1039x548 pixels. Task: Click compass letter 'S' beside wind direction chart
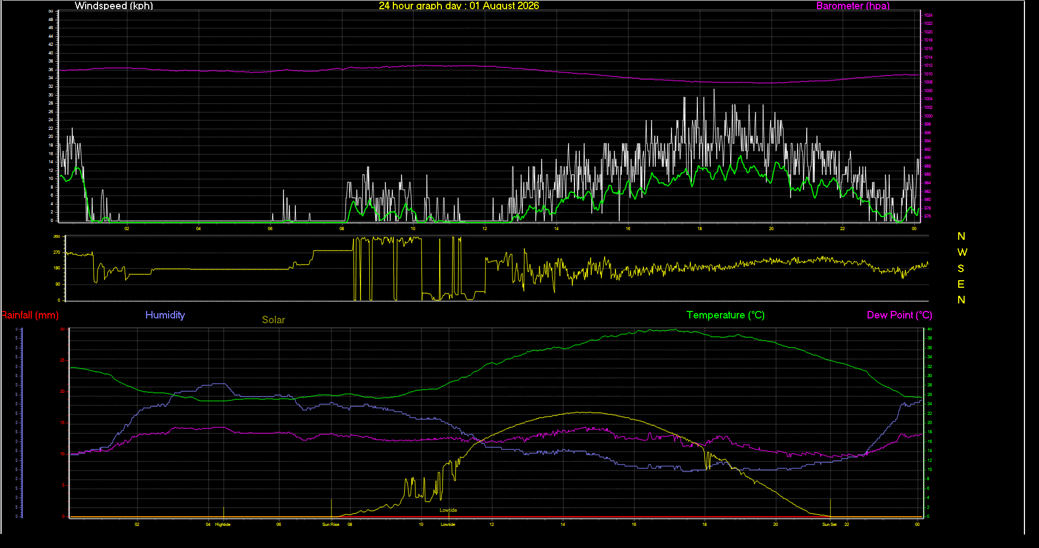pyautogui.click(x=961, y=268)
